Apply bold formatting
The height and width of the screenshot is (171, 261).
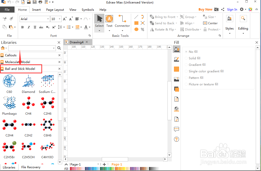[23, 27]
